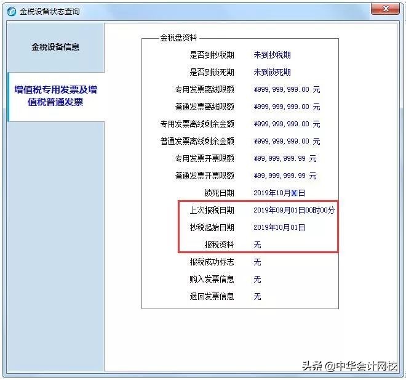
Task: Click the 退回发票信息 label
Action: point(212,296)
